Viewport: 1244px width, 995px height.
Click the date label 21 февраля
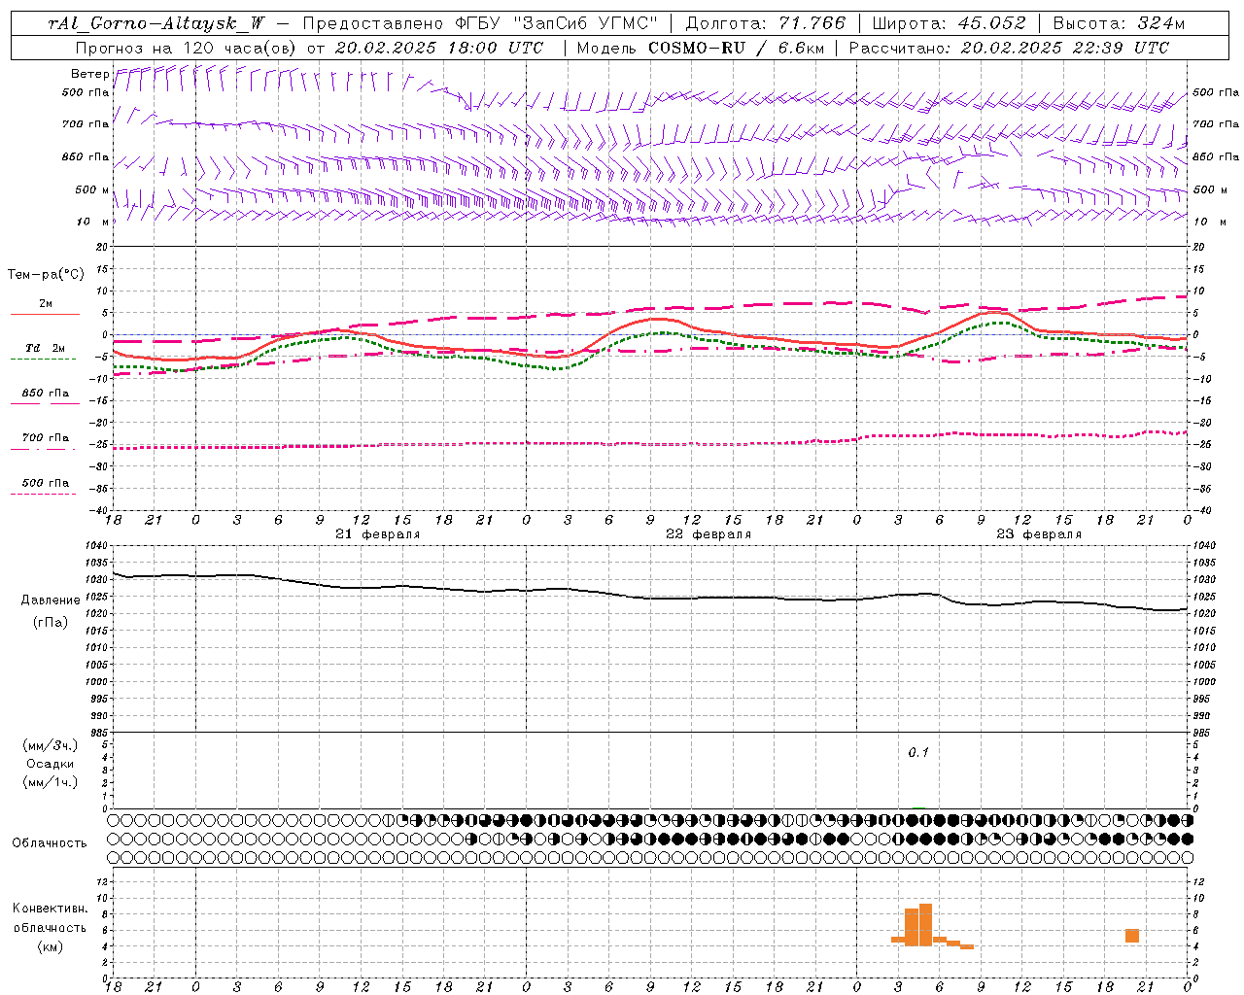[x=378, y=534]
